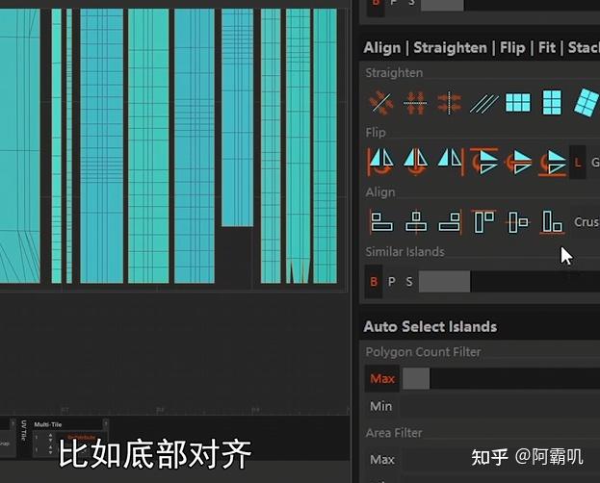The image size is (600, 483).
Task: Flip horizontally around the right side
Action: (x=451, y=163)
